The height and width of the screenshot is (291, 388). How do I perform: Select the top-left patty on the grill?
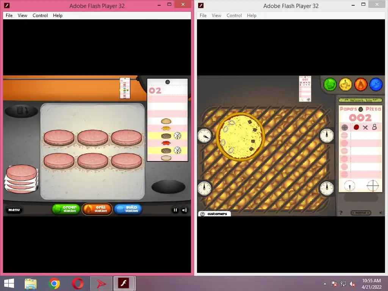tap(59, 138)
